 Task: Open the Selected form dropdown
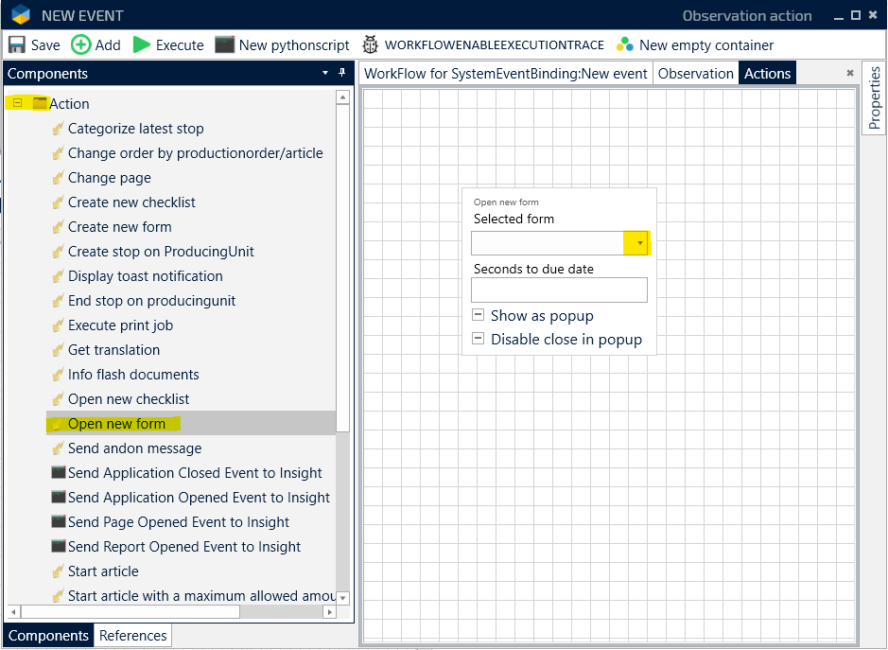click(x=639, y=243)
